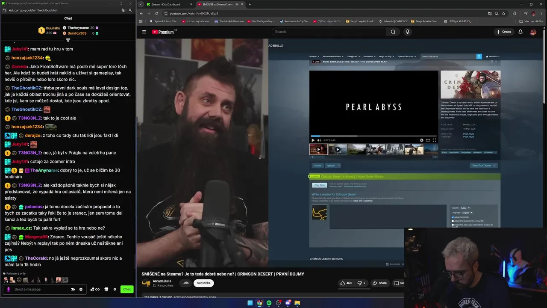Screen dimensions: 547x308
Task: Open Chrome extensions puzzle icon
Action: [515, 13]
